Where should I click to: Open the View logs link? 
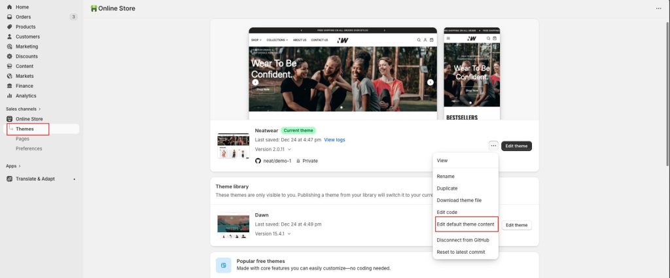(334, 140)
